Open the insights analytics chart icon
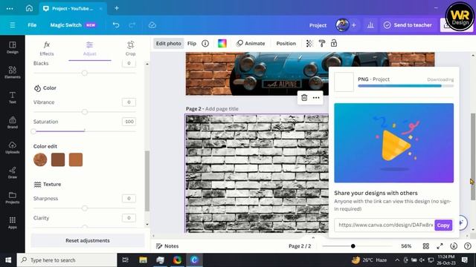Viewport: 476px width, 267px height. pos(370,25)
